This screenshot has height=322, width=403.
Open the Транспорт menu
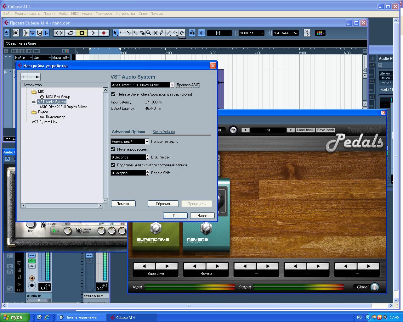pyautogui.click(x=104, y=14)
